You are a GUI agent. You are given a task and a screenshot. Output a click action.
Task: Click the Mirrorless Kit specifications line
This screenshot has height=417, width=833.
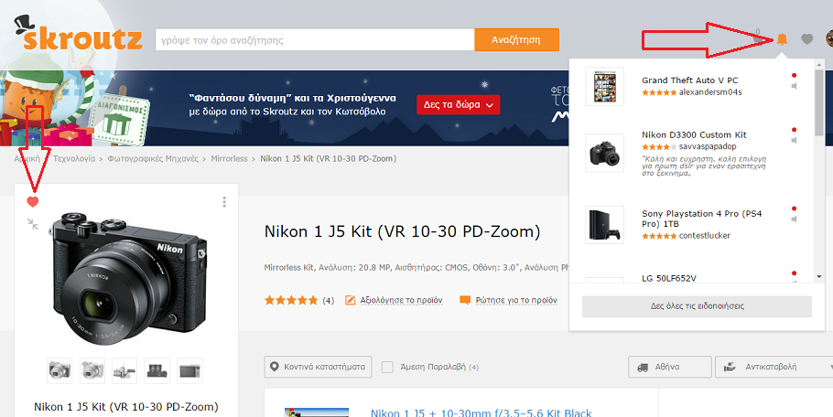[416, 267]
